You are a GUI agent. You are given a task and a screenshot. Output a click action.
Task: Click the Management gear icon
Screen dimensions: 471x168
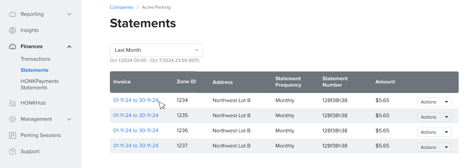12,119
